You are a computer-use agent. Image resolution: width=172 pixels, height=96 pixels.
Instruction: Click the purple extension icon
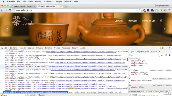click(x=152, y=10)
